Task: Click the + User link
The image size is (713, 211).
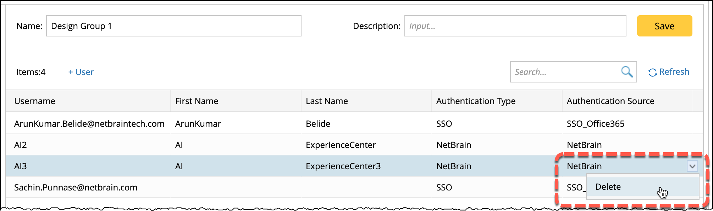Action: pyautogui.click(x=81, y=72)
